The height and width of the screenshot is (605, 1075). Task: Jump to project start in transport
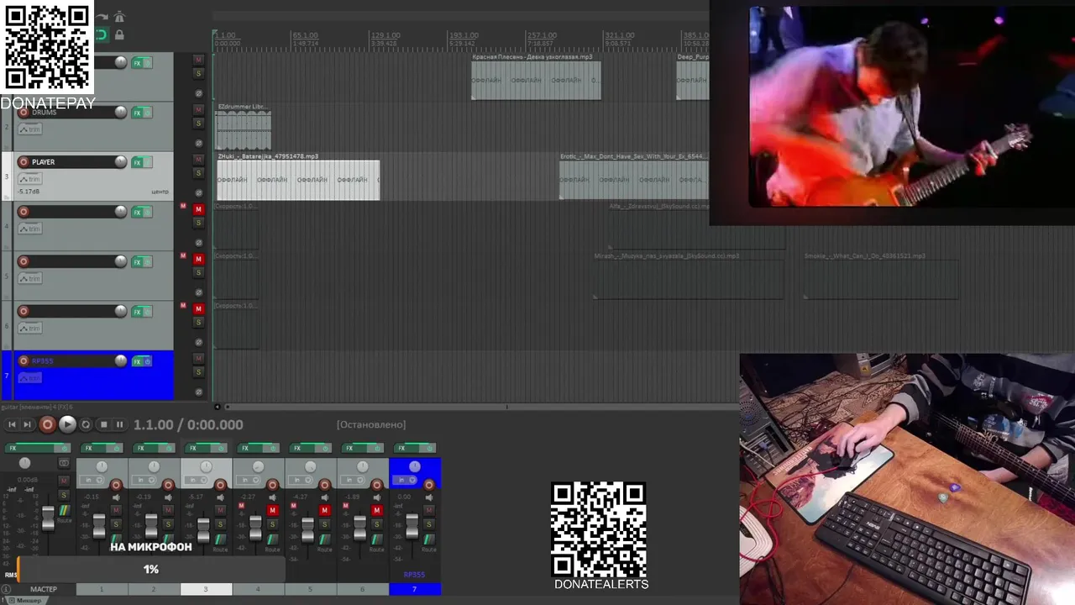[x=12, y=425]
